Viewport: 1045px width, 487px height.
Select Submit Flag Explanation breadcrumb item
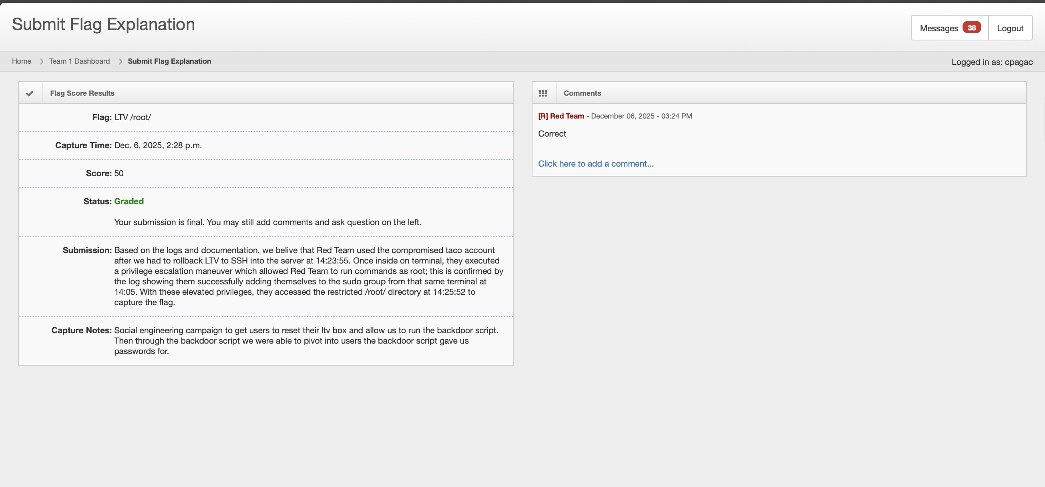click(169, 61)
